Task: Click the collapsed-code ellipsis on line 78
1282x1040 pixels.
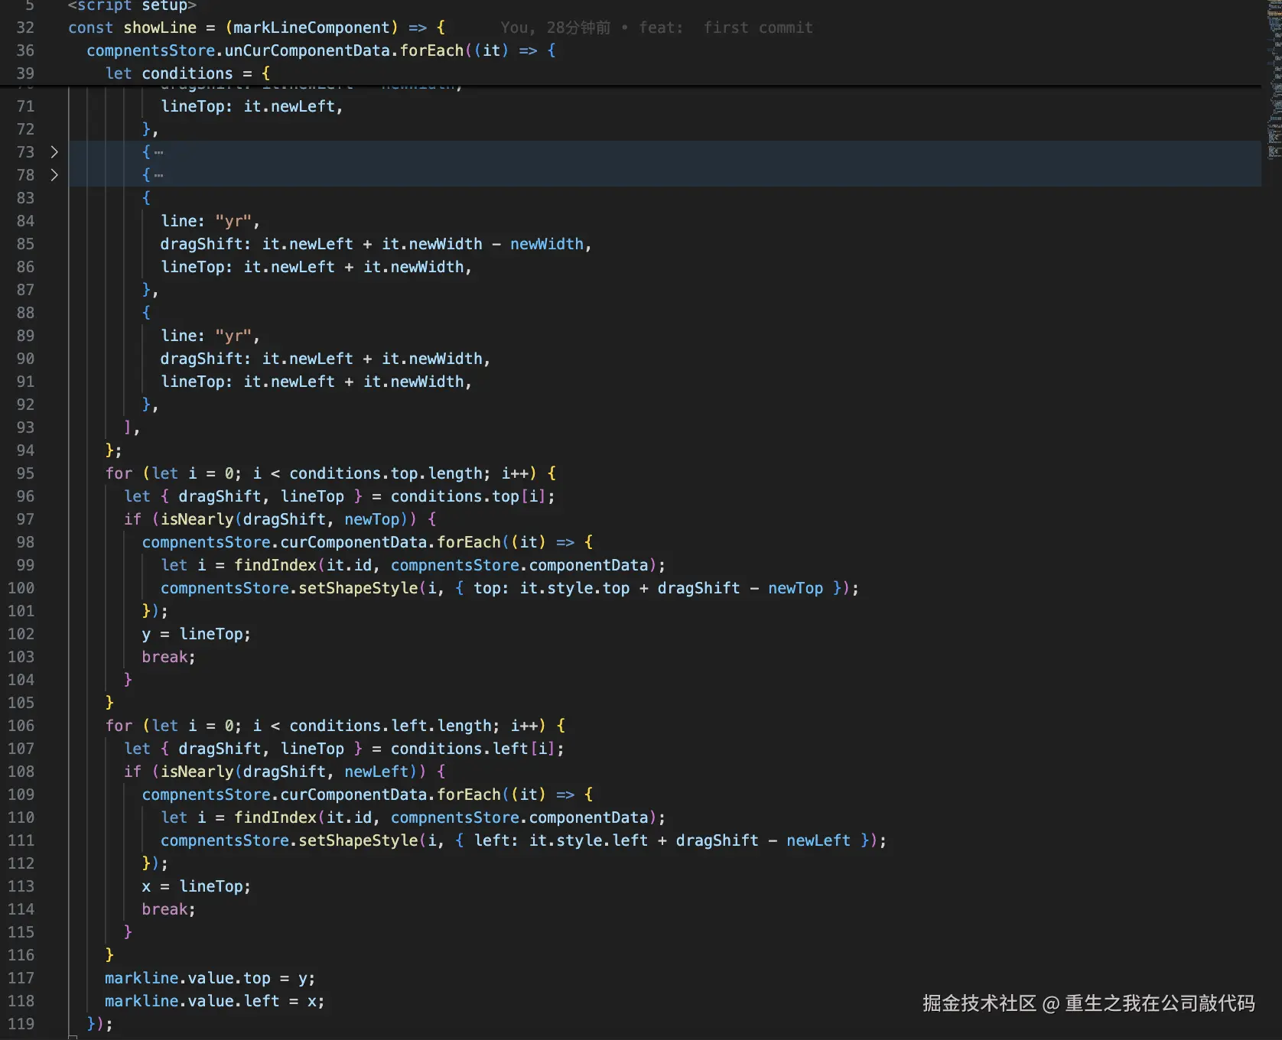Action: (158, 176)
